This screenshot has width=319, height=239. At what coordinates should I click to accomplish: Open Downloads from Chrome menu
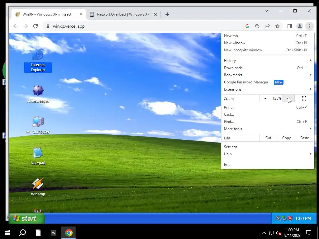point(268,68)
